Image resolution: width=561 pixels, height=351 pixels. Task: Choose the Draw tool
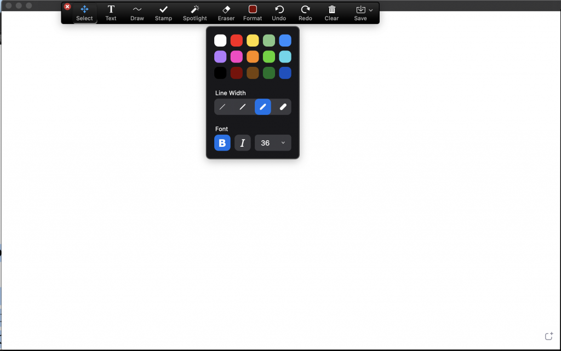tap(137, 13)
